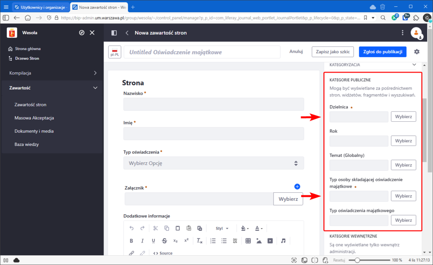The image size is (433, 265).
Task: Click Wybierz button for Dzielnica
Action: pos(403,117)
